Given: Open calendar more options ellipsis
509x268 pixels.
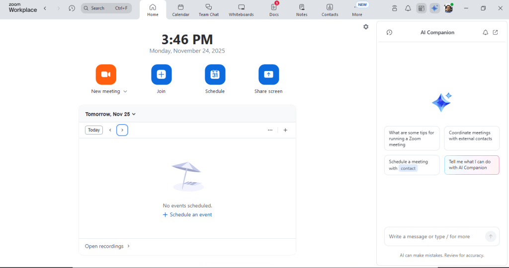Looking at the screenshot, I should (270, 130).
